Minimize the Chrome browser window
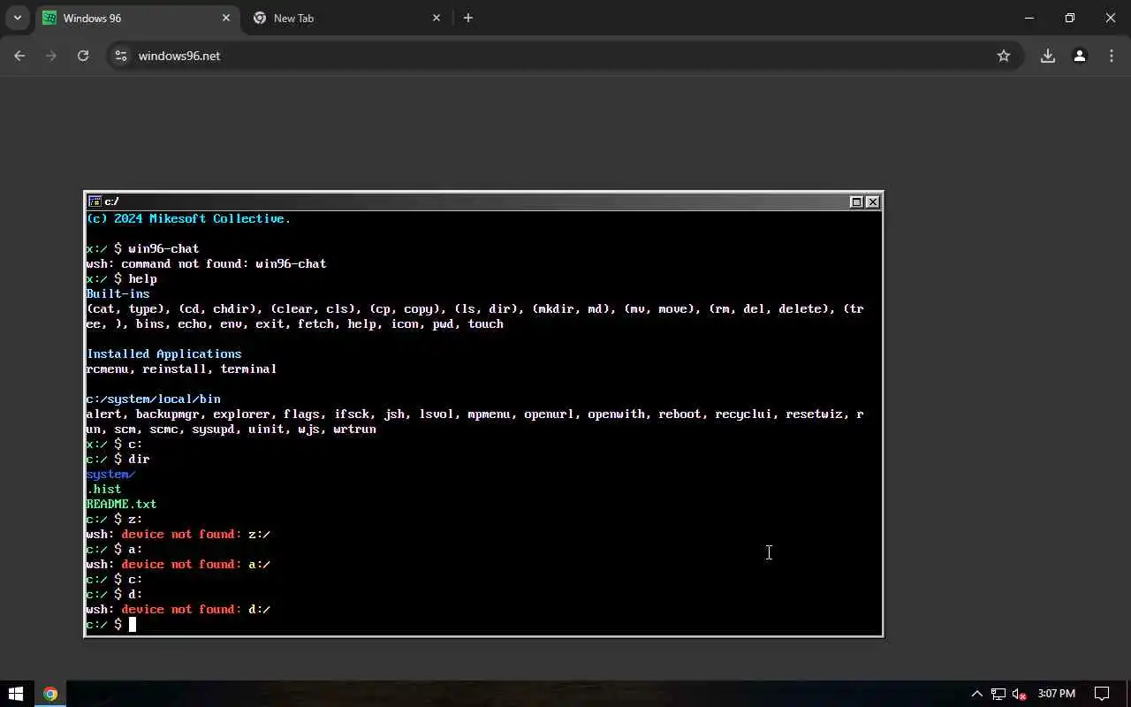Viewport: 1131px width, 707px height. point(1029,18)
